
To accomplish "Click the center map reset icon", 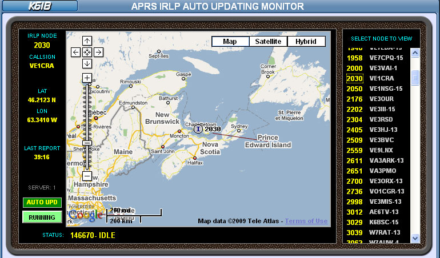I will pos(87,52).
